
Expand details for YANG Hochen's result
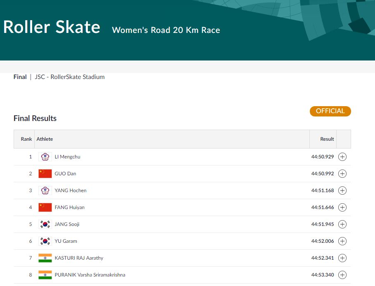point(342,191)
